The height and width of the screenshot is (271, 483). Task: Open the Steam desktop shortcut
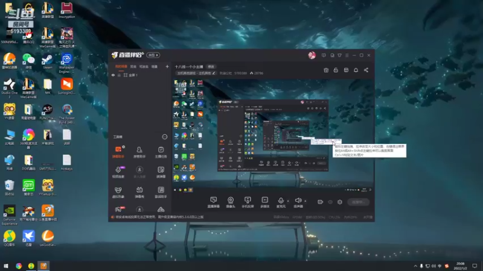point(48,61)
